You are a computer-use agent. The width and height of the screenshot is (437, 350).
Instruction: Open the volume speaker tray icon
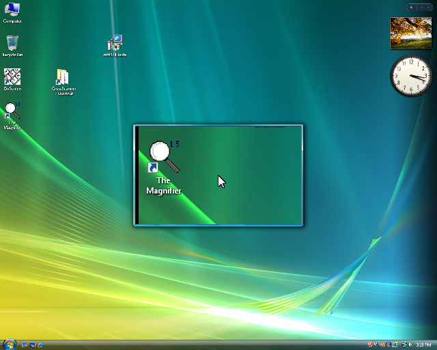411,345
